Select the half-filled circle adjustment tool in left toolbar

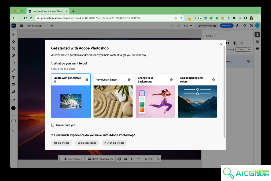tap(14, 42)
